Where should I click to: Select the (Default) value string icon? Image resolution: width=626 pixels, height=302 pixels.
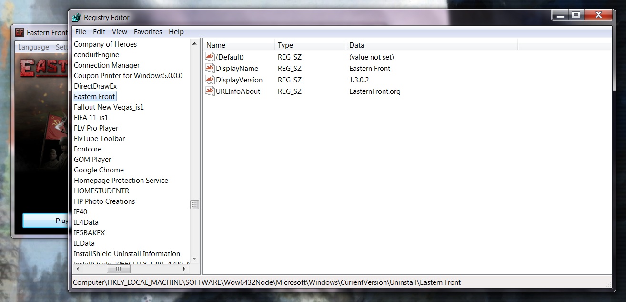click(210, 57)
